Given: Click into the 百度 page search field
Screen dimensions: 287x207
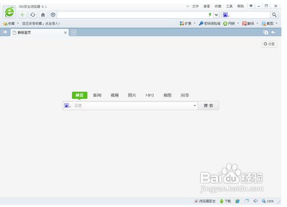Looking at the screenshot, I should coord(132,105).
